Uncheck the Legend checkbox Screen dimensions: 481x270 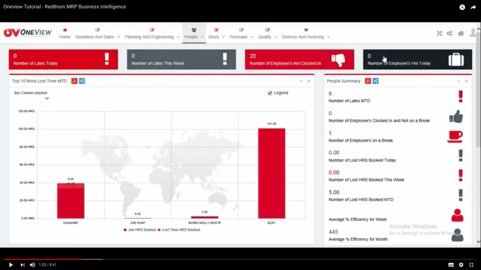pyautogui.click(x=270, y=93)
